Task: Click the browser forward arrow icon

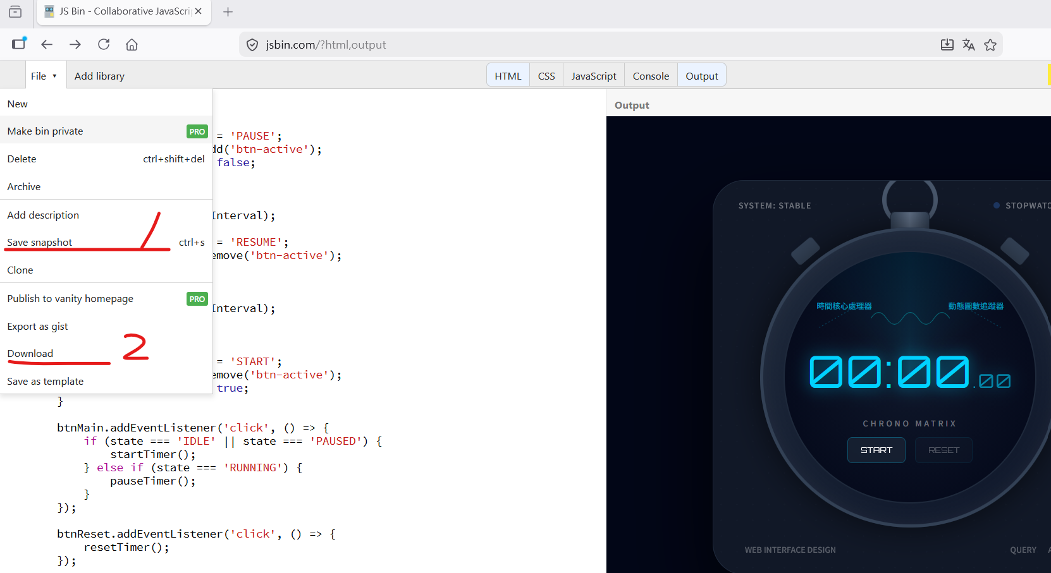Action: click(x=75, y=44)
